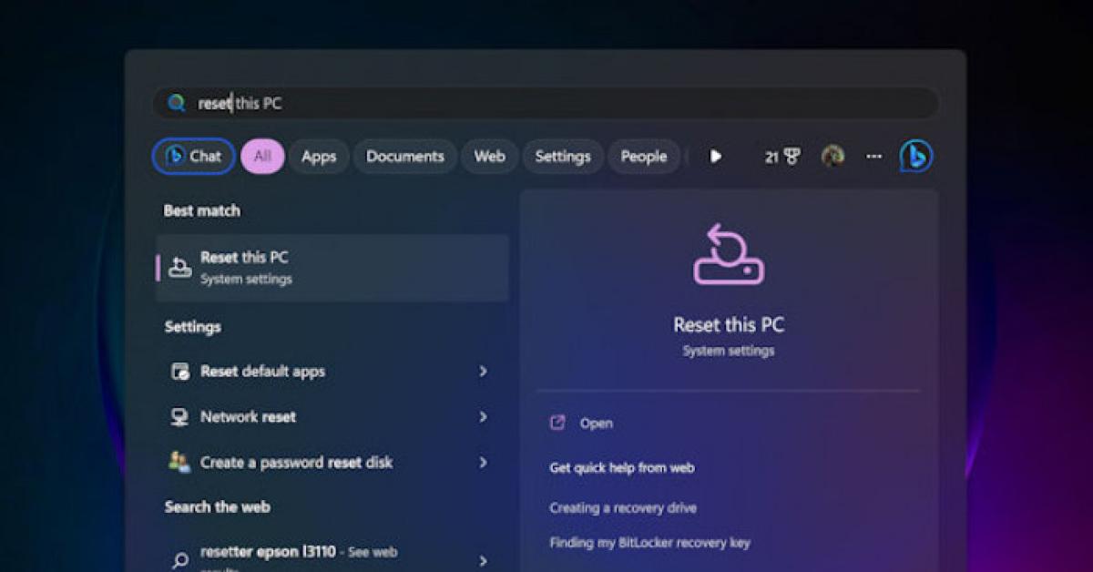Image resolution: width=1093 pixels, height=572 pixels.
Task: Select the All filter tab
Action: pos(262,157)
